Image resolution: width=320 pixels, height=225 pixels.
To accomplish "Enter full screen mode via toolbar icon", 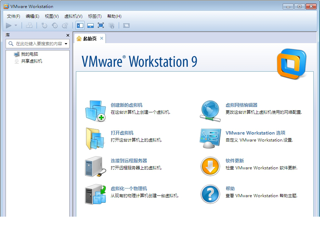I will coord(101,26).
